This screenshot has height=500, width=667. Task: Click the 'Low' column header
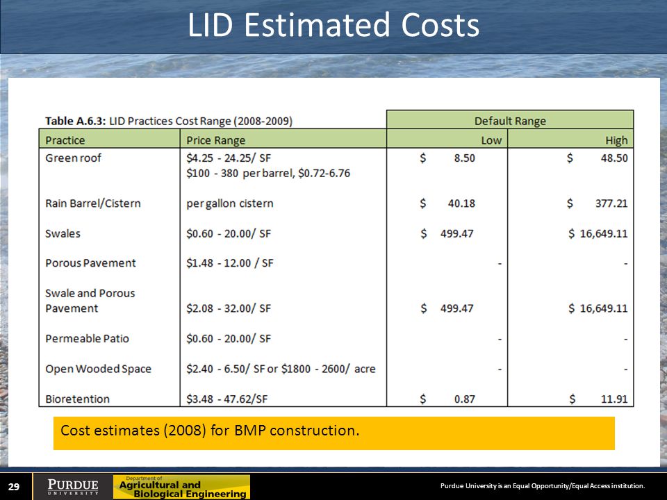pyautogui.click(x=447, y=139)
